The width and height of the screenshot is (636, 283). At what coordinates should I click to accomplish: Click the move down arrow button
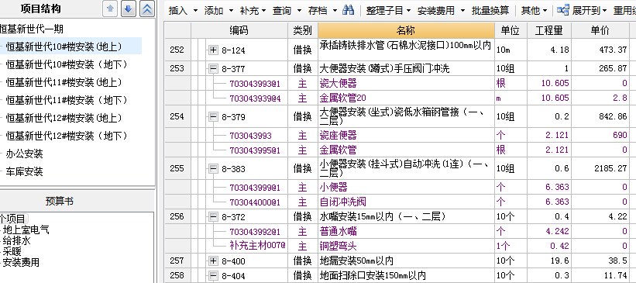(128, 9)
